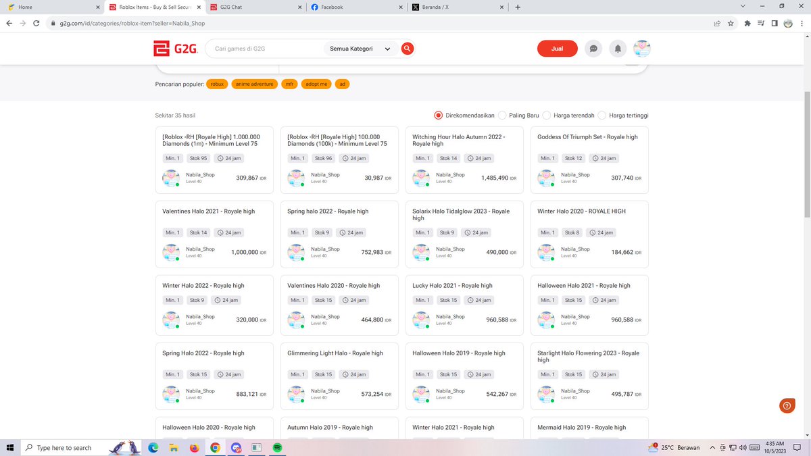Click the Windows Type here to search box
Screen dimensions: 811x456
tap(64, 447)
